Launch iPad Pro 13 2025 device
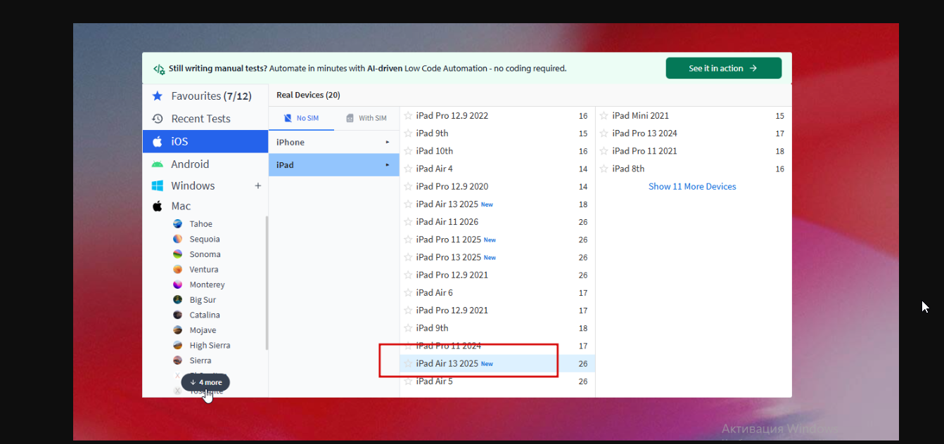The height and width of the screenshot is (444, 944). [x=497, y=257]
